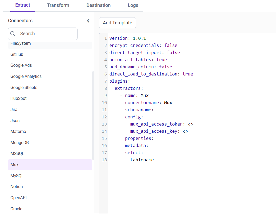Choose the Jira connector
The height and width of the screenshot is (214, 277).
pyautogui.click(x=13, y=109)
